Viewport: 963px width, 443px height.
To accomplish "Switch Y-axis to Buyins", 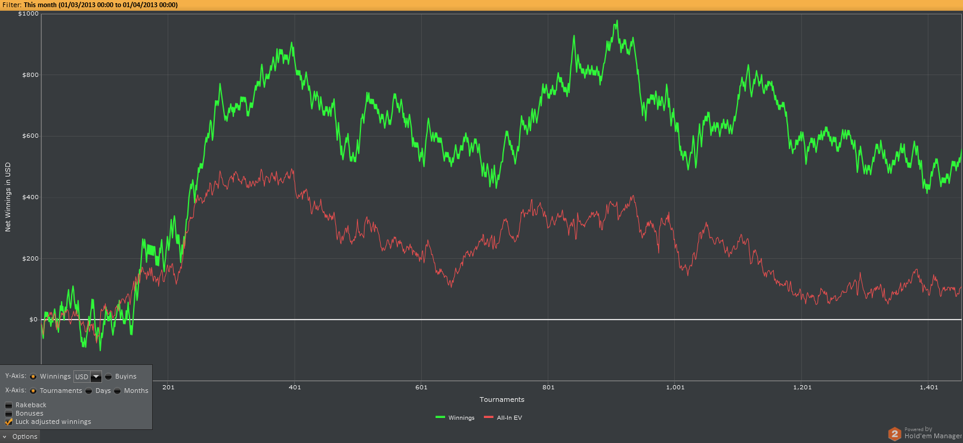I will (109, 376).
